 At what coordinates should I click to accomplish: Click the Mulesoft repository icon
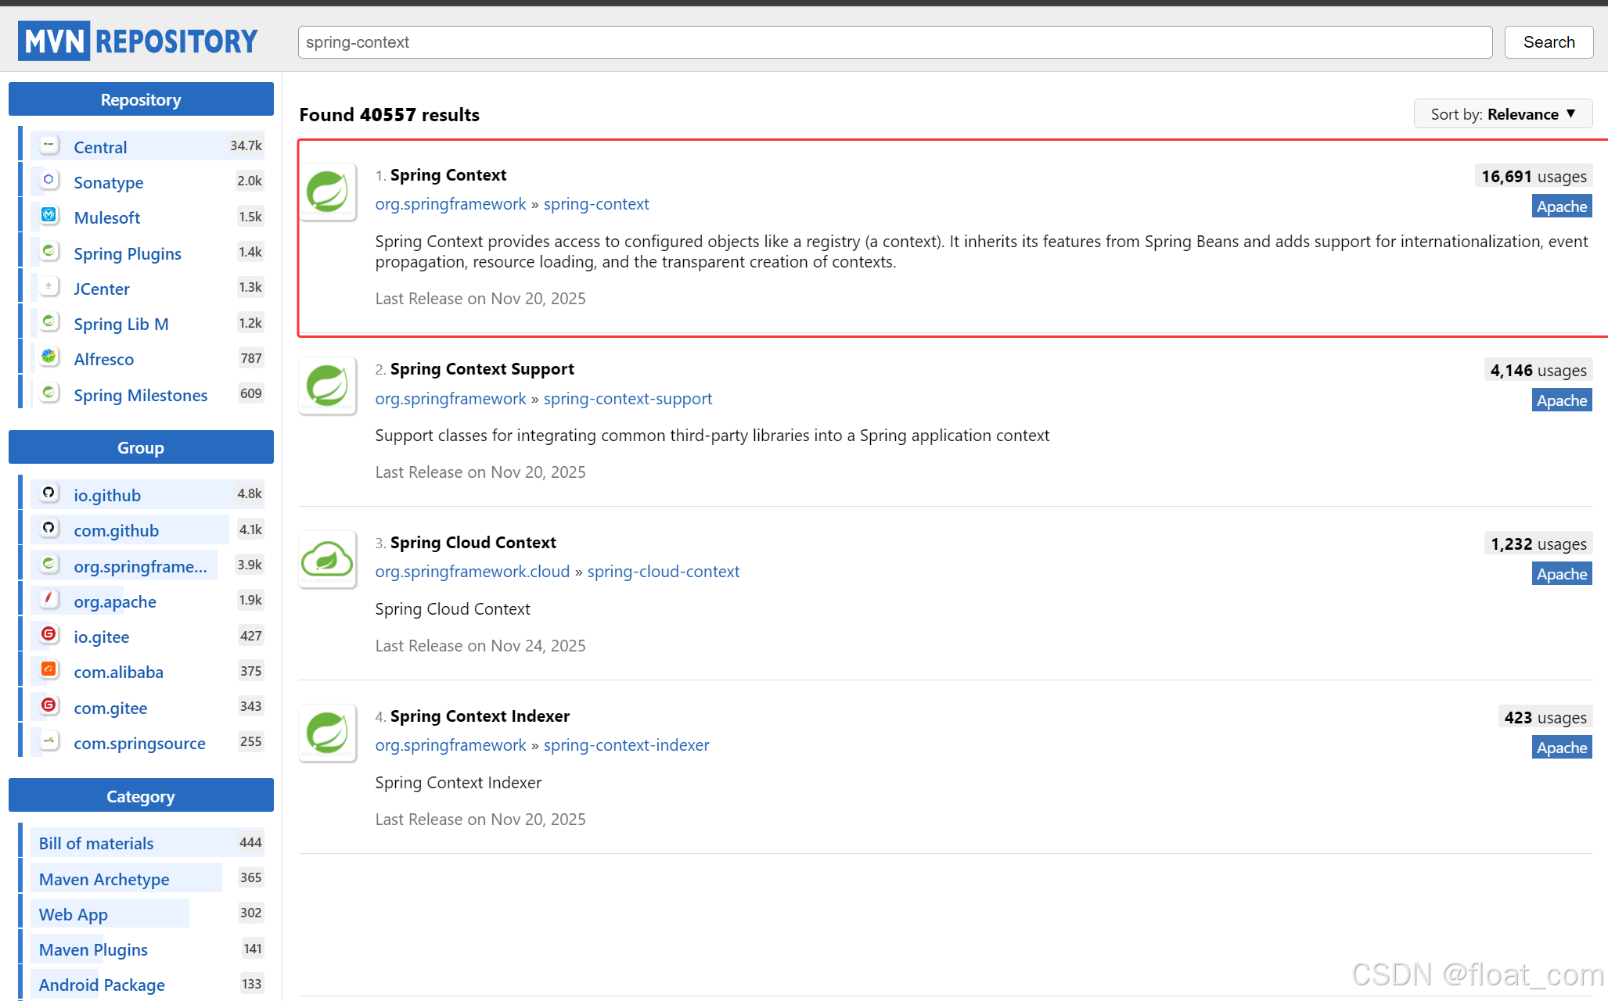click(49, 216)
